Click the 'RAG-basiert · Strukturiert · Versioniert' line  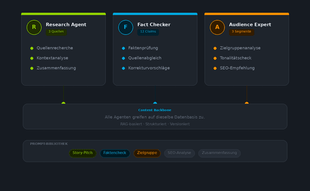coord(155,124)
